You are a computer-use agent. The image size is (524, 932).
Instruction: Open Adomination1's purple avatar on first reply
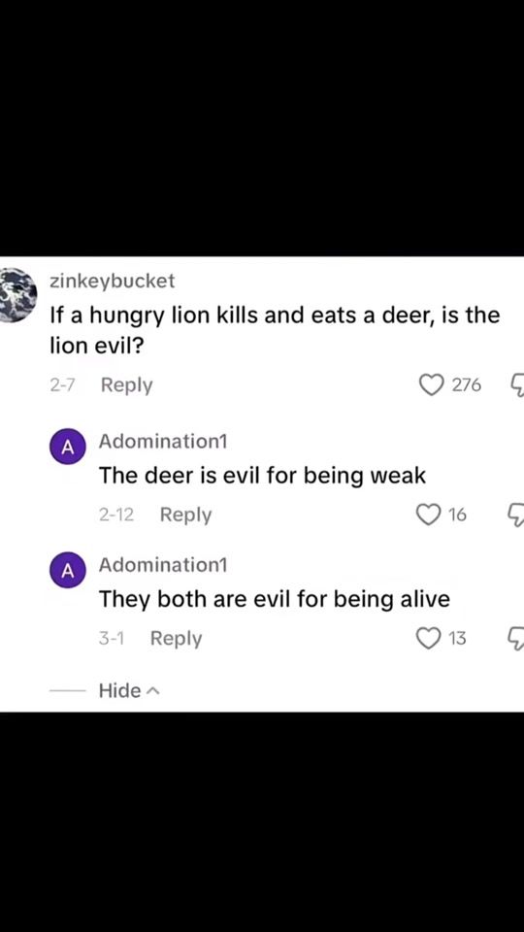pos(68,447)
